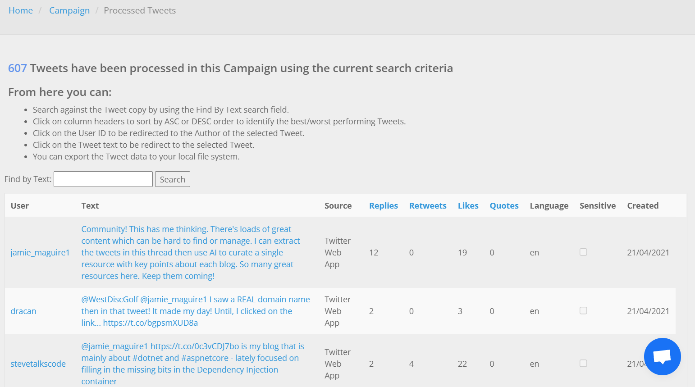This screenshot has height=387, width=695.
Task: Sort tweets by Replies column
Action: (383, 206)
